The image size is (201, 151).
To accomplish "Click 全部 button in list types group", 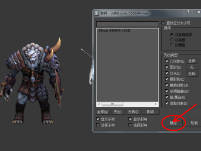I will (192, 61).
